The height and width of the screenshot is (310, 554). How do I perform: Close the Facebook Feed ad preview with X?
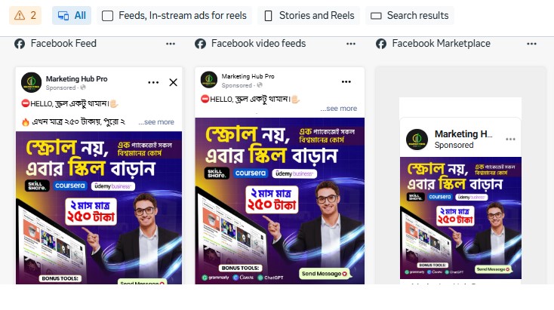pos(173,82)
